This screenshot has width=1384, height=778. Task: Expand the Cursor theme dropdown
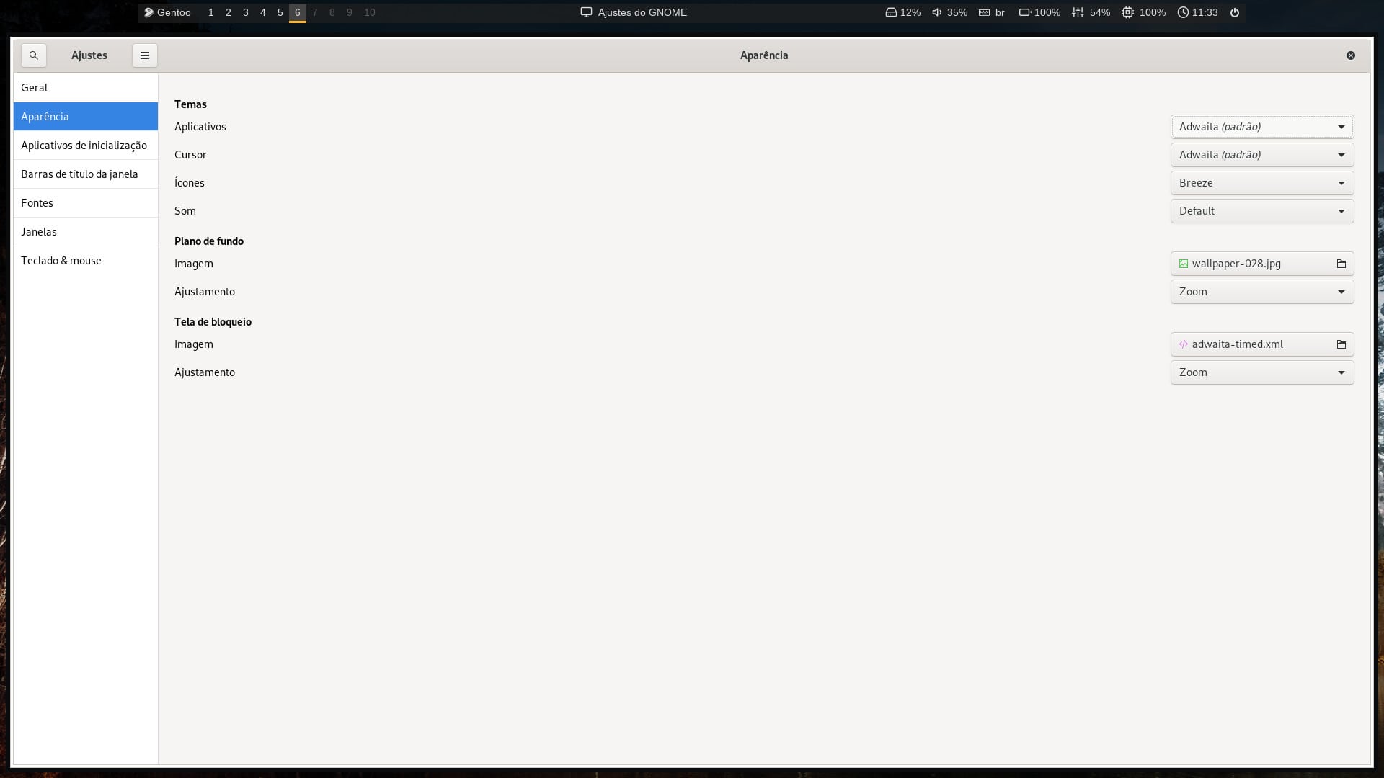tap(1262, 155)
